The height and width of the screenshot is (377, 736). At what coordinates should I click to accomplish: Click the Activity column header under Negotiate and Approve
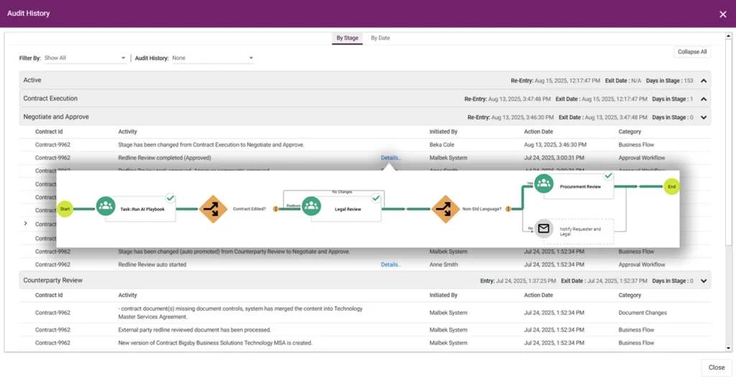(128, 131)
